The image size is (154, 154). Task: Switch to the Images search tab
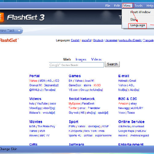[81, 59]
